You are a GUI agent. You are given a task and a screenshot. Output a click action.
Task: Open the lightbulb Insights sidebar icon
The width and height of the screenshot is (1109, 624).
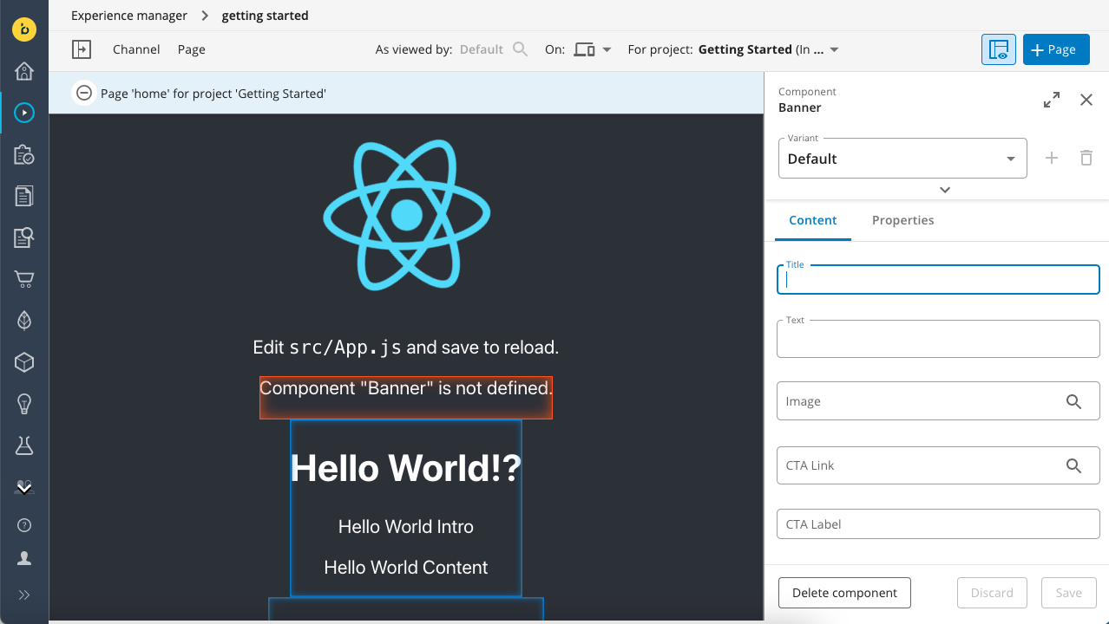24,404
